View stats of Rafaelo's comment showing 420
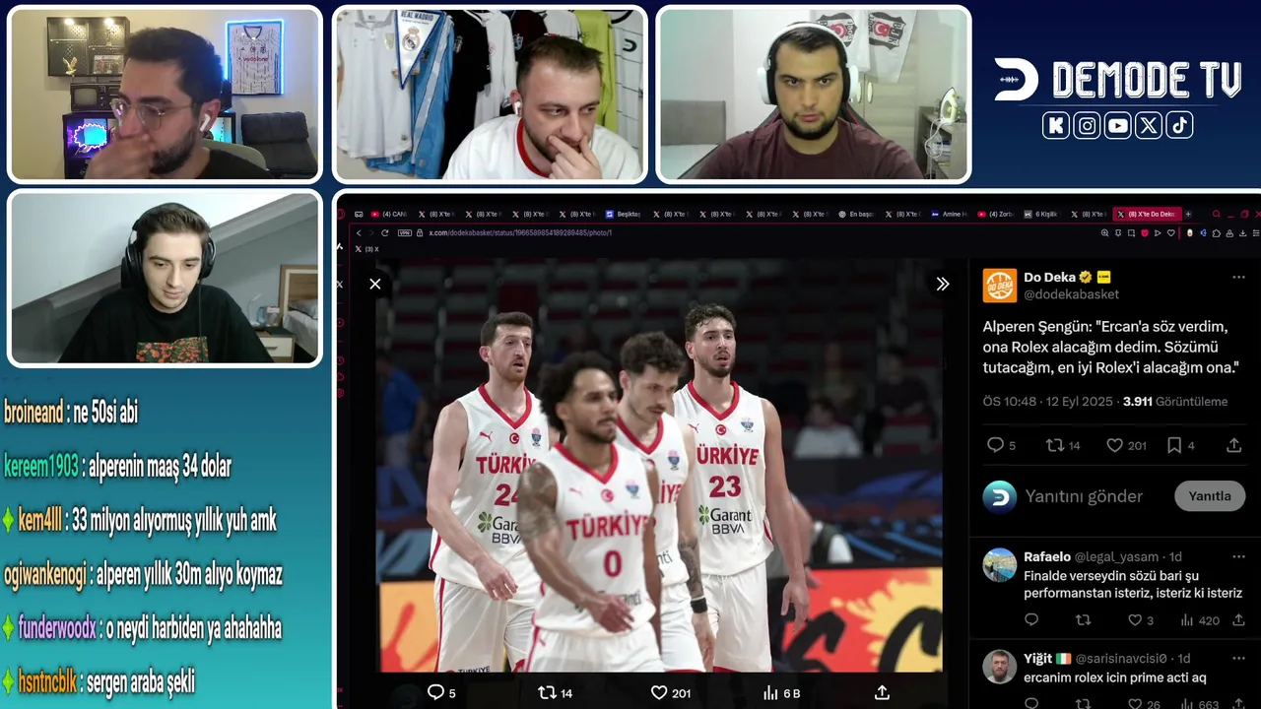 click(x=1199, y=620)
